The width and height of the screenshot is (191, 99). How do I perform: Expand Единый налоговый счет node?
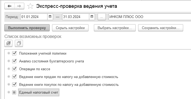(9, 92)
